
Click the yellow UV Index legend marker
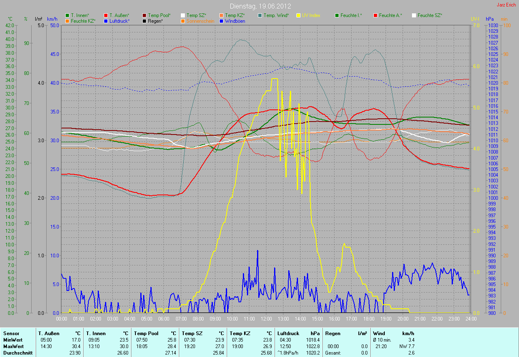coord(298,15)
